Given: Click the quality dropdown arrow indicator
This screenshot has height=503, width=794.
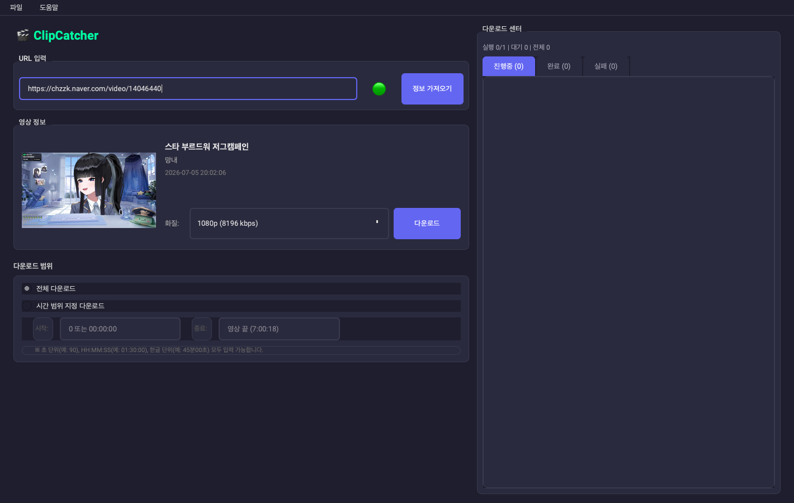Looking at the screenshot, I should [377, 222].
